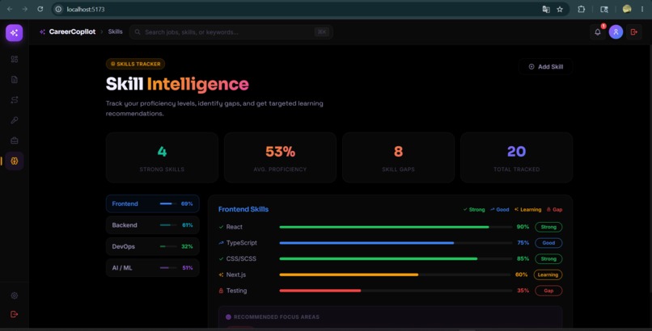
Task: Click the 20 Total Tracked card
Action: [x=516, y=157]
